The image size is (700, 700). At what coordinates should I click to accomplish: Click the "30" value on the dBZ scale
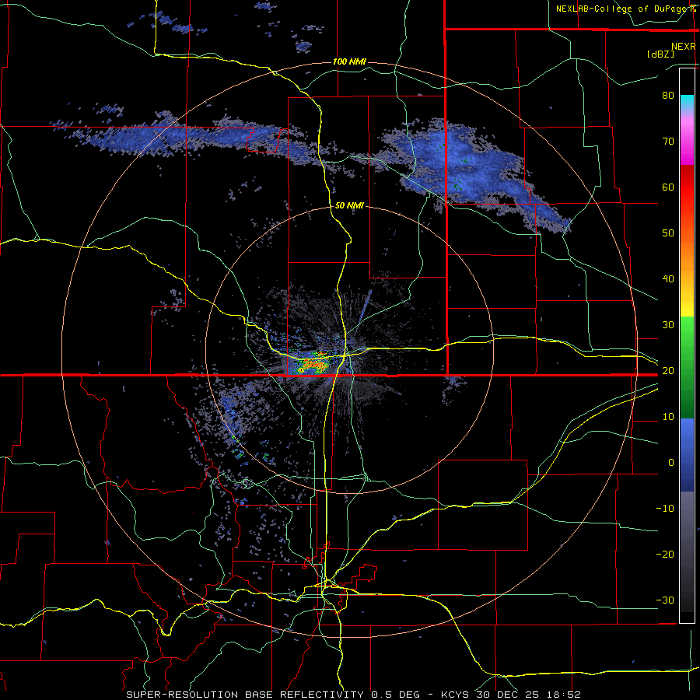668,324
